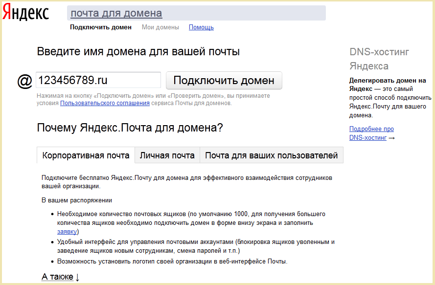Select the 'Подключить домен' navigation tab
The height and width of the screenshot is (285, 435).
point(101,27)
